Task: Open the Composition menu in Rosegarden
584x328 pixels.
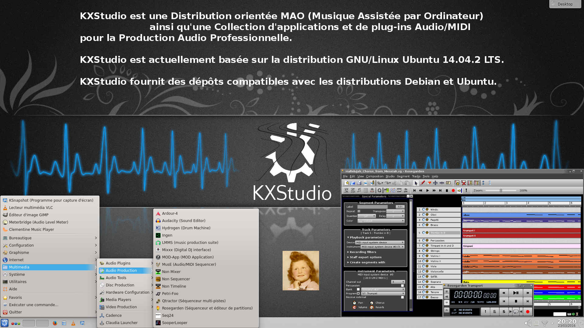Action: coord(374,176)
